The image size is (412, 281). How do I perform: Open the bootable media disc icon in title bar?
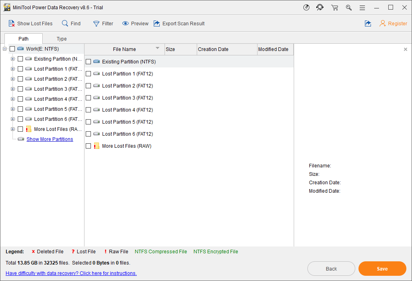306,7
